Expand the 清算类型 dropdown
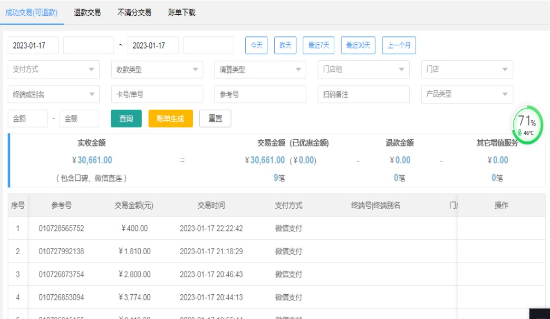The width and height of the screenshot is (550, 319). coord(260,70)
